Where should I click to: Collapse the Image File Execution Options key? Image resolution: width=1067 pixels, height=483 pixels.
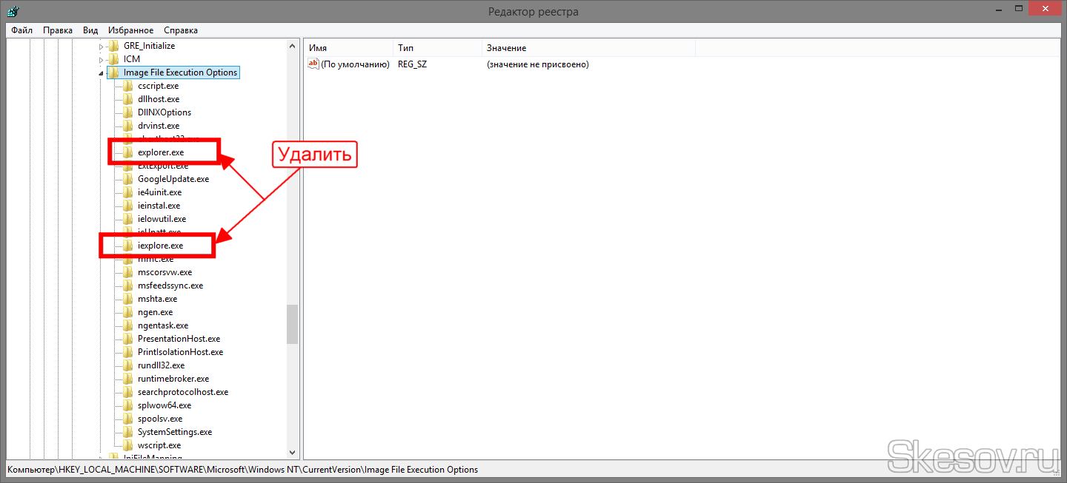click(102, 73)
